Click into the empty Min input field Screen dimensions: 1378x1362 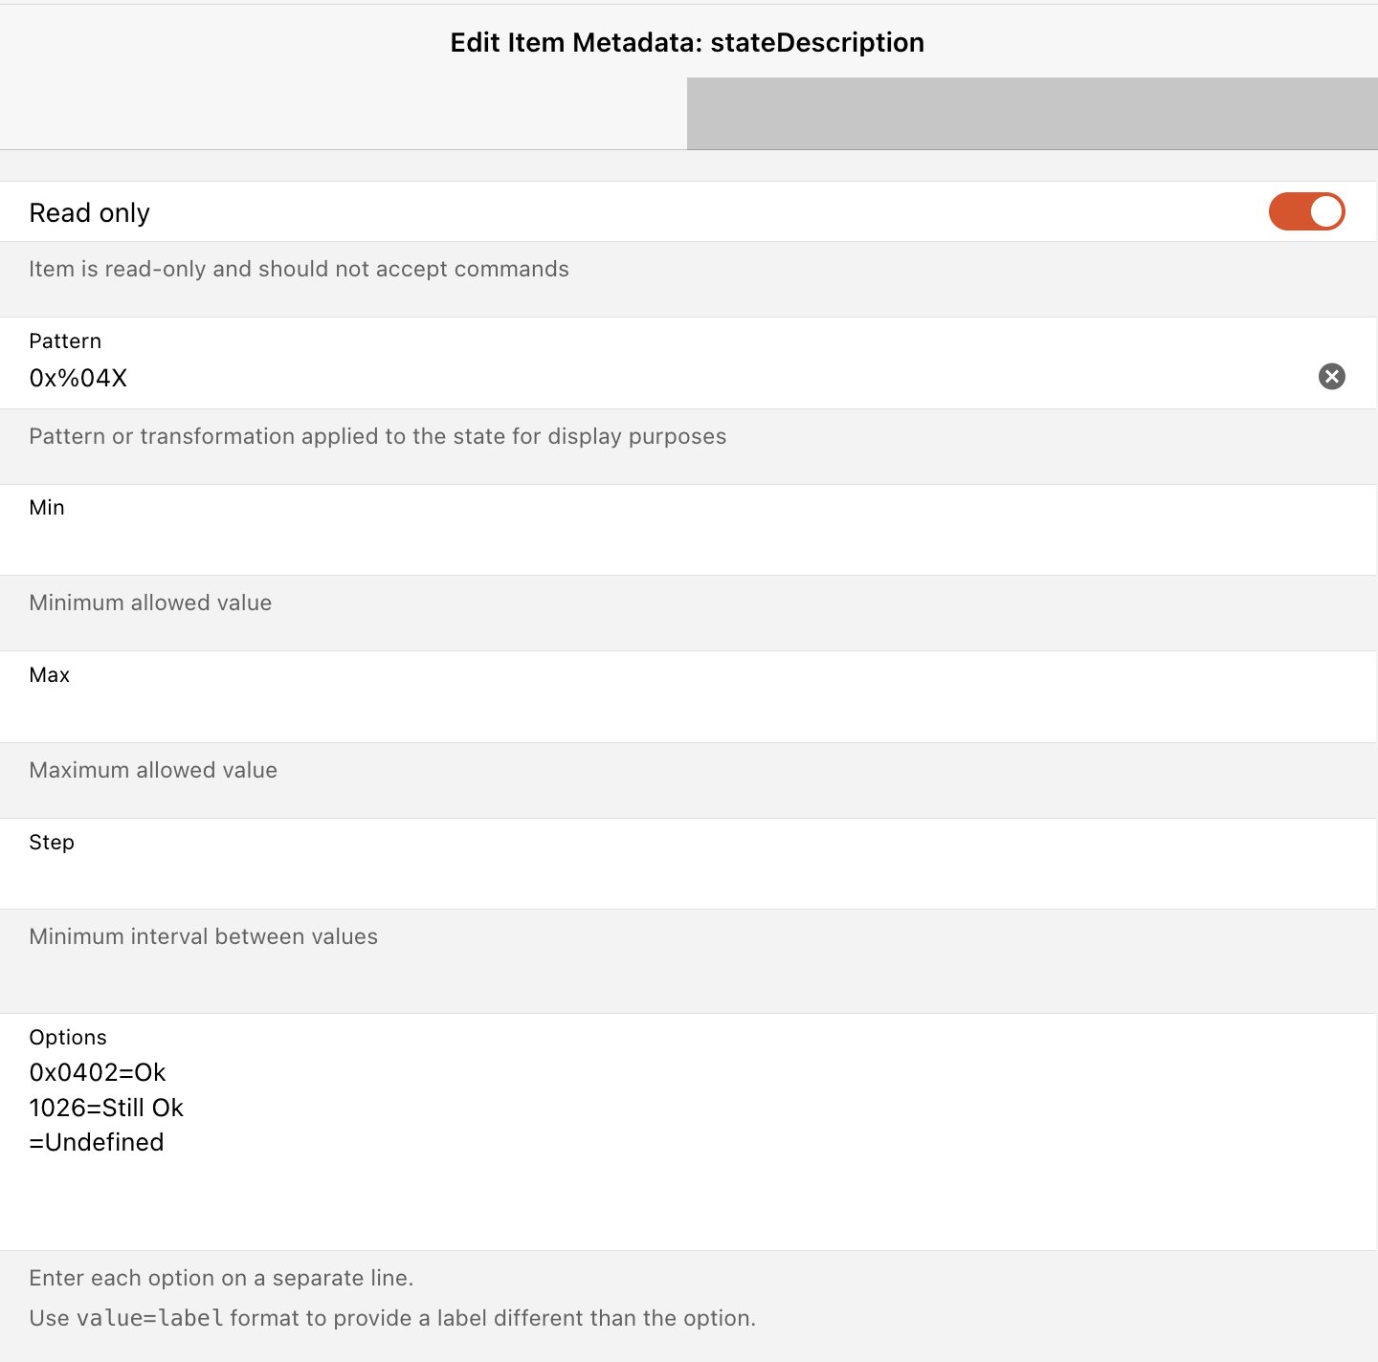tap(687, 544)
